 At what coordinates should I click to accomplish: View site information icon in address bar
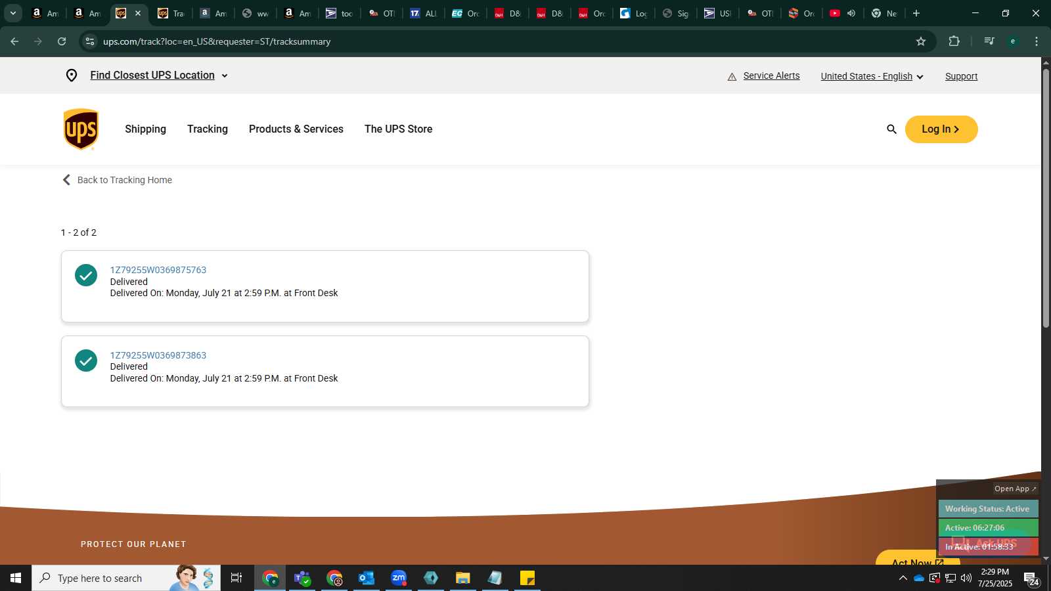90,41
